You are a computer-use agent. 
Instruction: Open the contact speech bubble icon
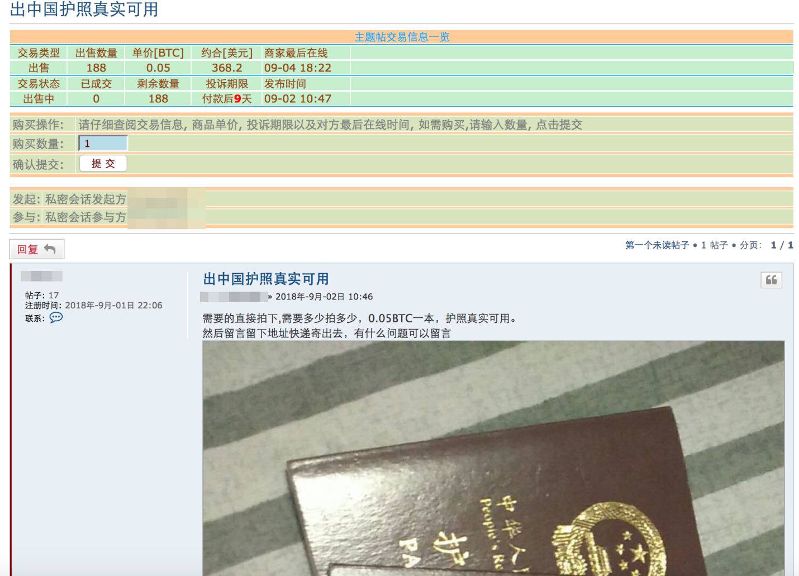(56, 318)
